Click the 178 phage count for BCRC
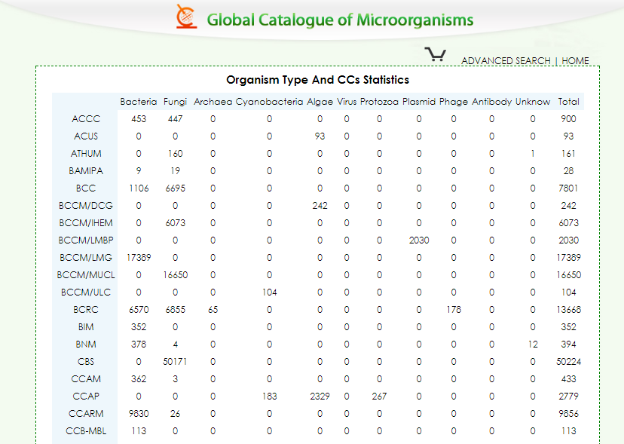Viewport: 624px width, 444px height. coord(454,309)
